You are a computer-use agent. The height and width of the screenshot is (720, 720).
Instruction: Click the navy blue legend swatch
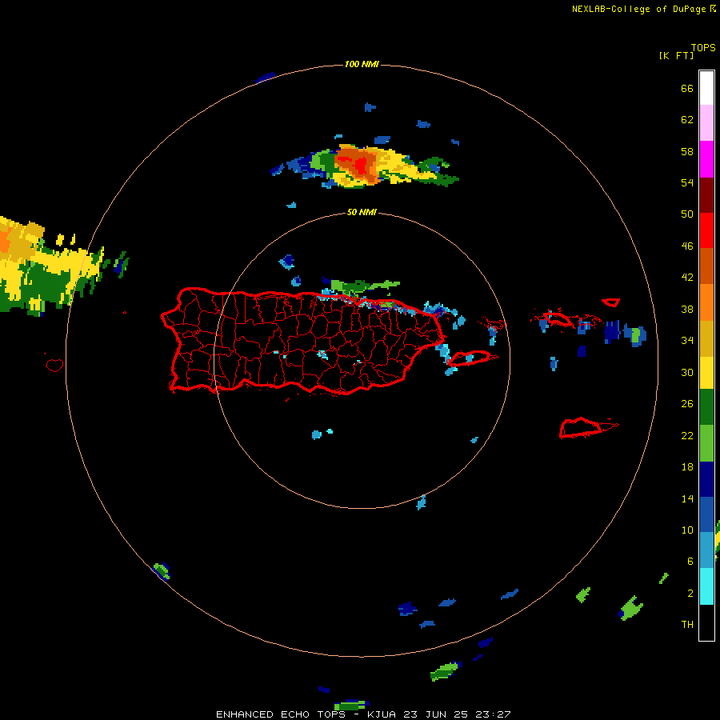pyautogui.click(x=706, y=479)
